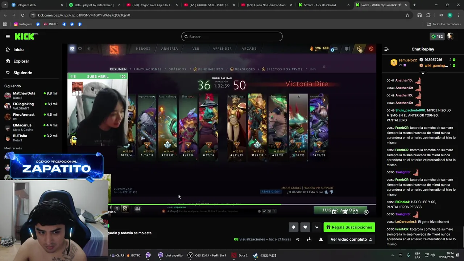Image resolution: width=464 pixels, height=261 pixels.
Task: Collapse the Chat Replay panel
Action: point(386,49)
